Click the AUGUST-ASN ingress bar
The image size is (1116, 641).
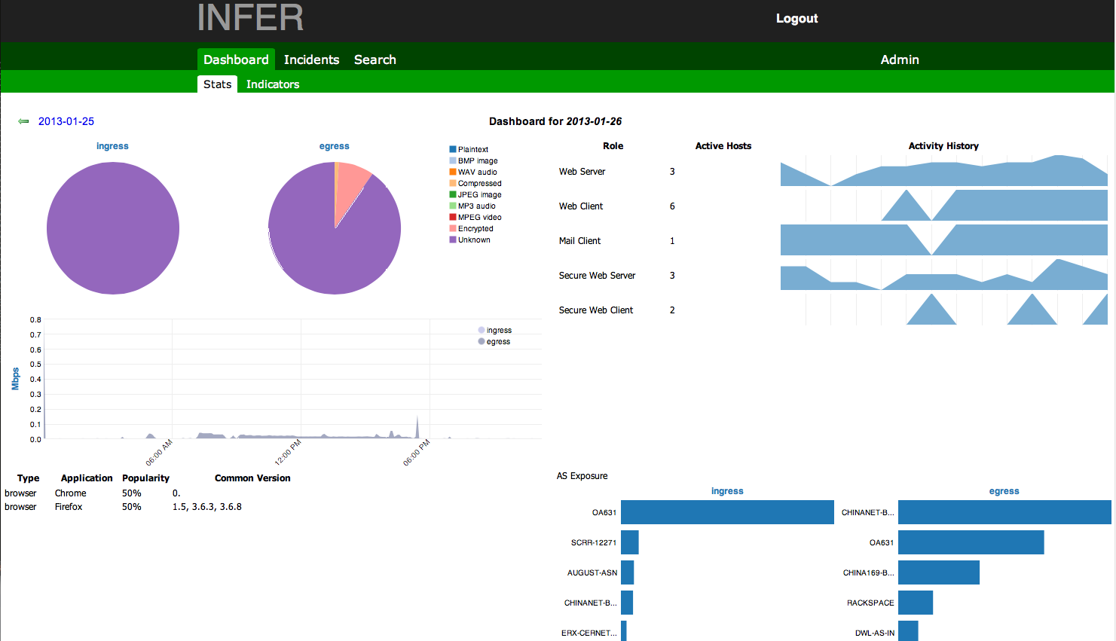click(627, 572)
